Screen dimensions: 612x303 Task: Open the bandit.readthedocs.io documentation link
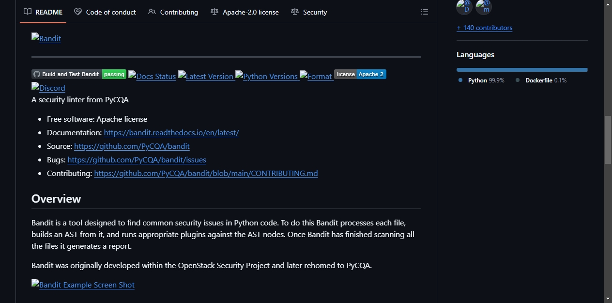pos(171,132)
